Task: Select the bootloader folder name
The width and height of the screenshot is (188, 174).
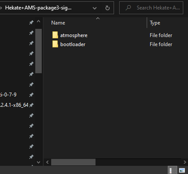Action: click(x=73, y=44)
